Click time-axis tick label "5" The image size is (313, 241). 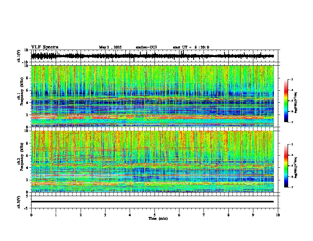click(x=155, y=215)
